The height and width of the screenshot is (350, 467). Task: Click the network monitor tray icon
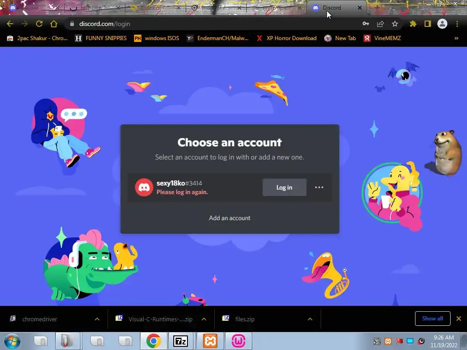click(x=410, y=341)
